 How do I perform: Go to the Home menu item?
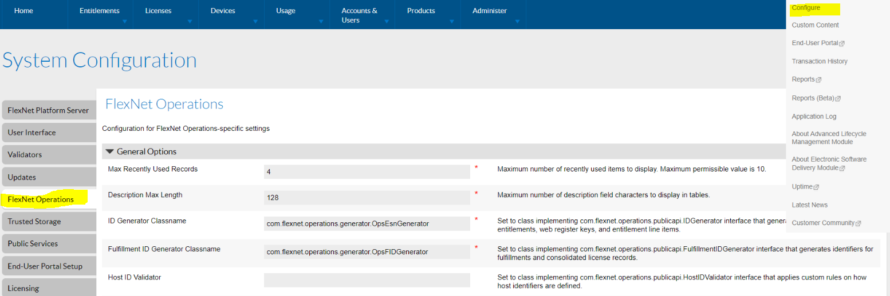click(x=23, y=11)
